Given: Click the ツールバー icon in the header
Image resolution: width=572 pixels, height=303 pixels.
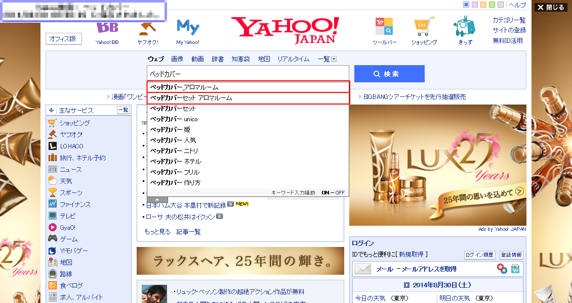Looking at the screenshot, I should pos(384,27).
